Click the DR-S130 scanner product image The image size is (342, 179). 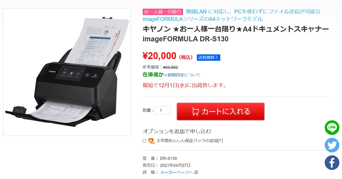(x=67, y=72)
